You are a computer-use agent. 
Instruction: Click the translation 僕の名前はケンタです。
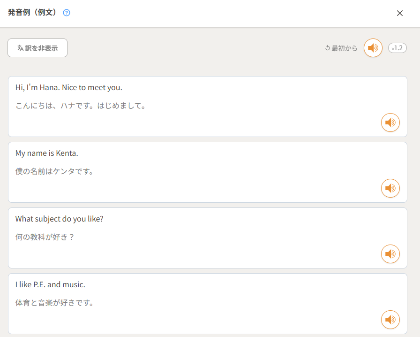(x=55, y=171)
